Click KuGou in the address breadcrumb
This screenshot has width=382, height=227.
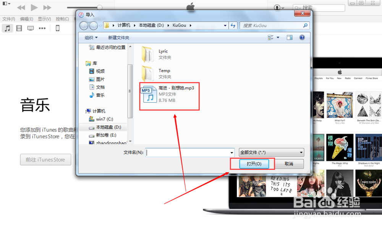(179, 25)
